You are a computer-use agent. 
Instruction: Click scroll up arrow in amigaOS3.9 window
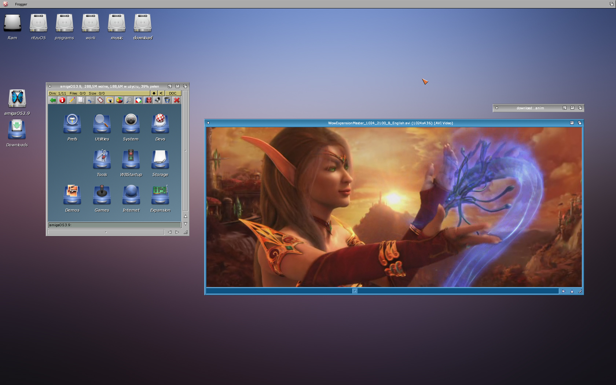[x=186, y=216]
